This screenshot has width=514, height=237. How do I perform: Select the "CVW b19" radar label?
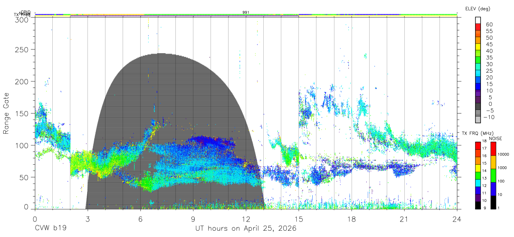[x=50, y=229]
